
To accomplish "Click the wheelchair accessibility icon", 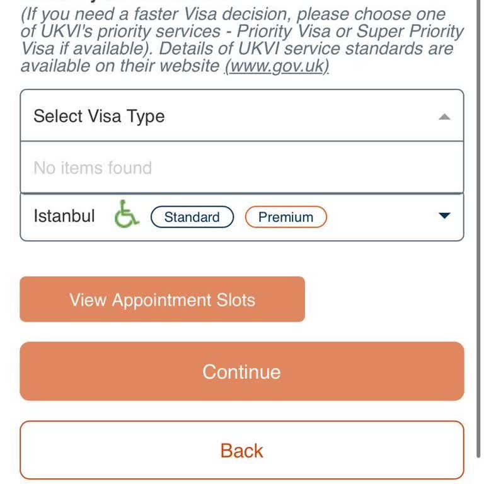I will (126, 214).
